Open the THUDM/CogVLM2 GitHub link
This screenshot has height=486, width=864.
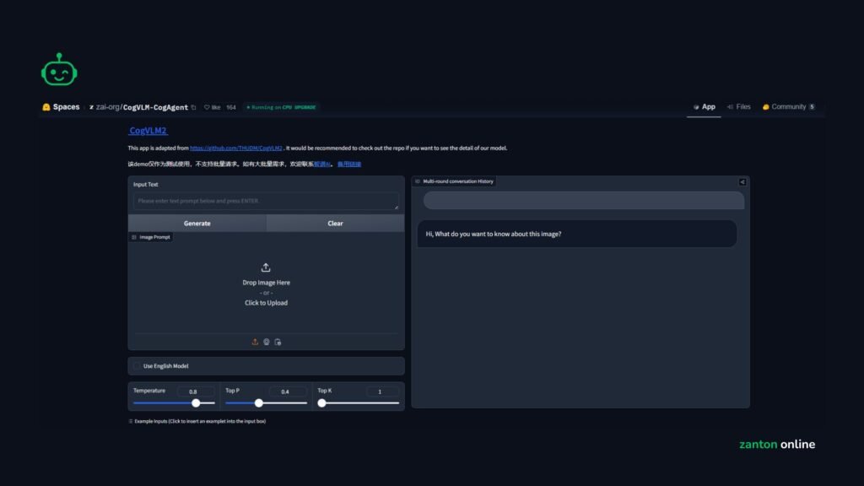(x=236, y=148)
